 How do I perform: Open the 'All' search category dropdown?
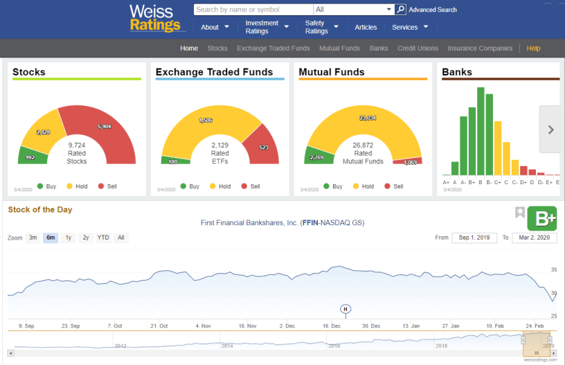click(x=353, y=10)
